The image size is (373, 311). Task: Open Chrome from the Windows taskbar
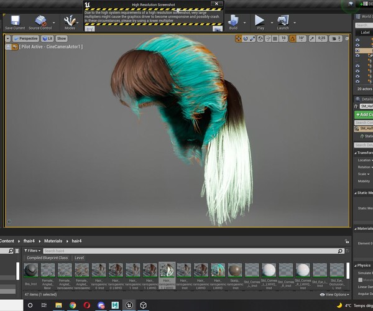[73, 305]
